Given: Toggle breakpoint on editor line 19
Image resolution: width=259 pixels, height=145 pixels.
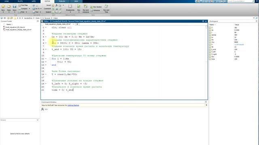Looking at the screenshot, I should 46,84.
